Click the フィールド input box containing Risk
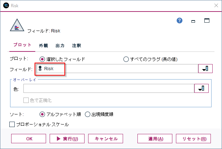The width and height of the screenshot is (222, 149). click(117, 68)
